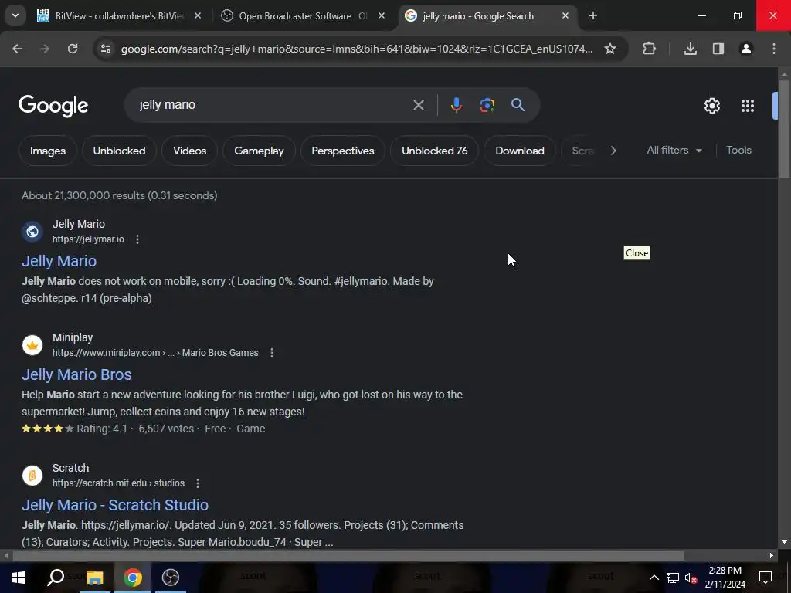Open OBS Studio from taskbar

tap(171, 578)
